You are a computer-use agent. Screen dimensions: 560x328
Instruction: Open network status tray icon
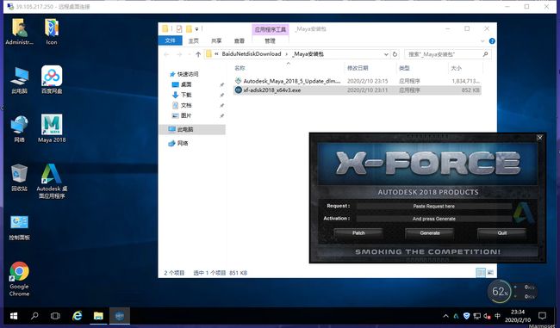tap(476, 316)
